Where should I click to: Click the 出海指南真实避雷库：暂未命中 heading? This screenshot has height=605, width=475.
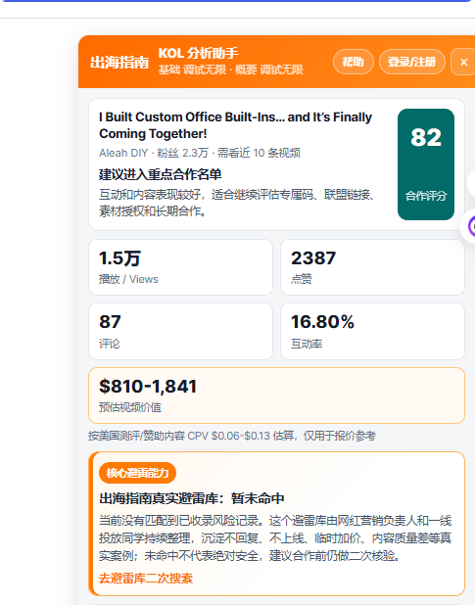192,498
